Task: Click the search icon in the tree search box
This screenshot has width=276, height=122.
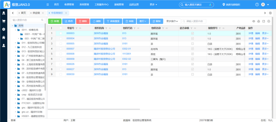Action: point(42,20)
